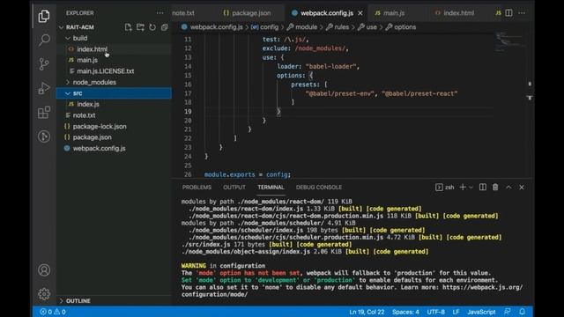Click UTF-8 encoding in status bar
The height and width of the screenshot is (317, 564).
point(435,312)
